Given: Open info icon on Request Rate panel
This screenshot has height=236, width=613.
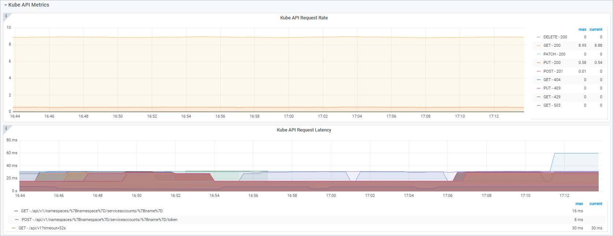Looking at the screenshot, I should pyautogui.click(x=6, y=16).
